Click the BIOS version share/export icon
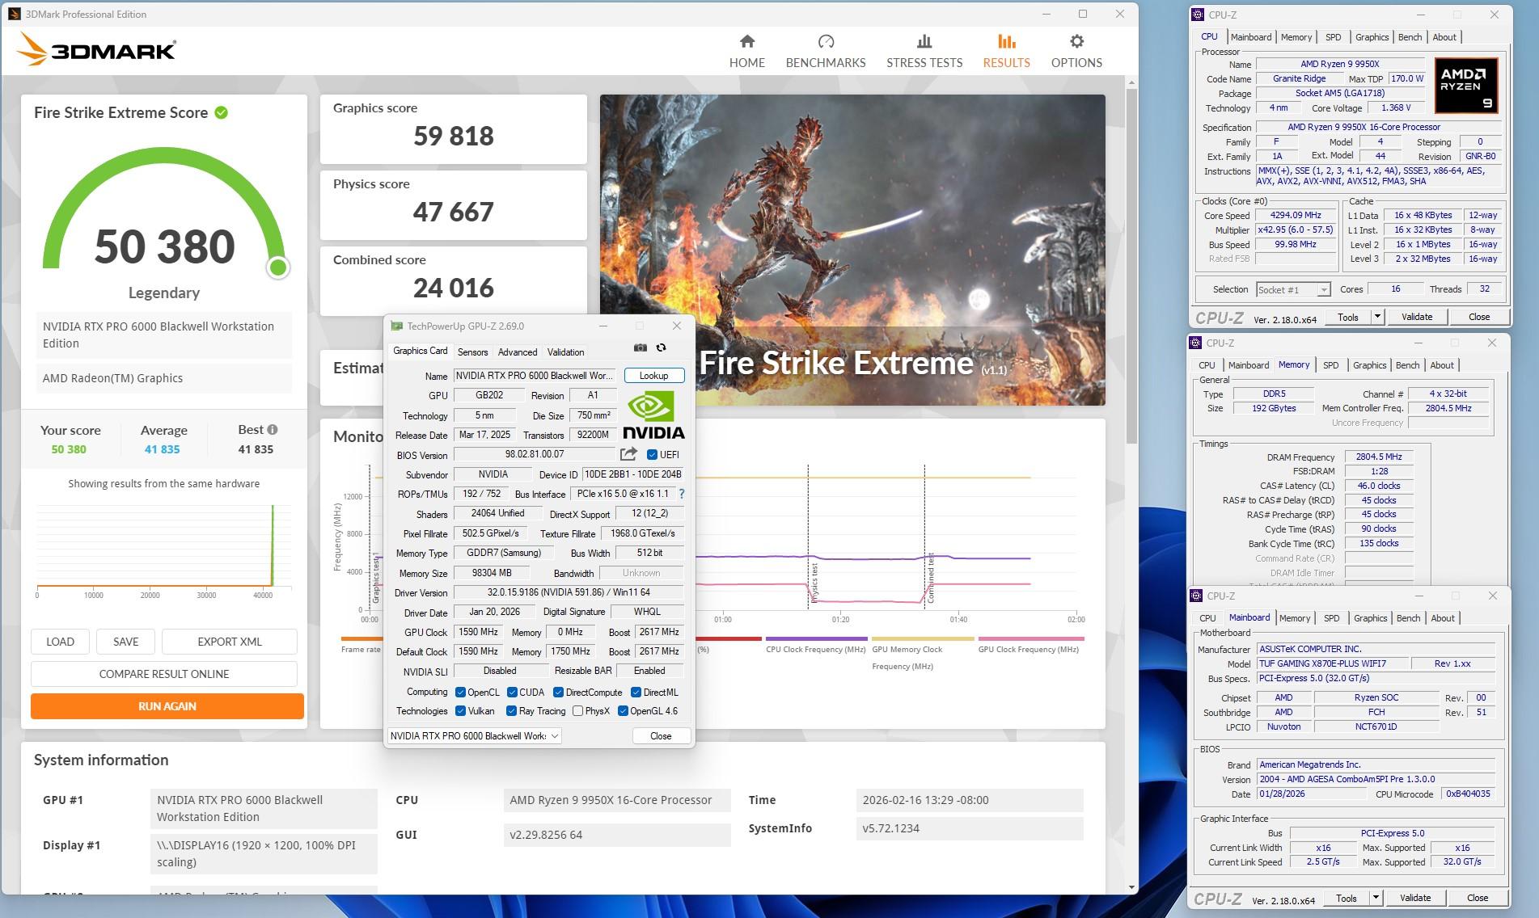This screenshot has height=918, width=1539. pyautogui.click(x=628, y=454)
